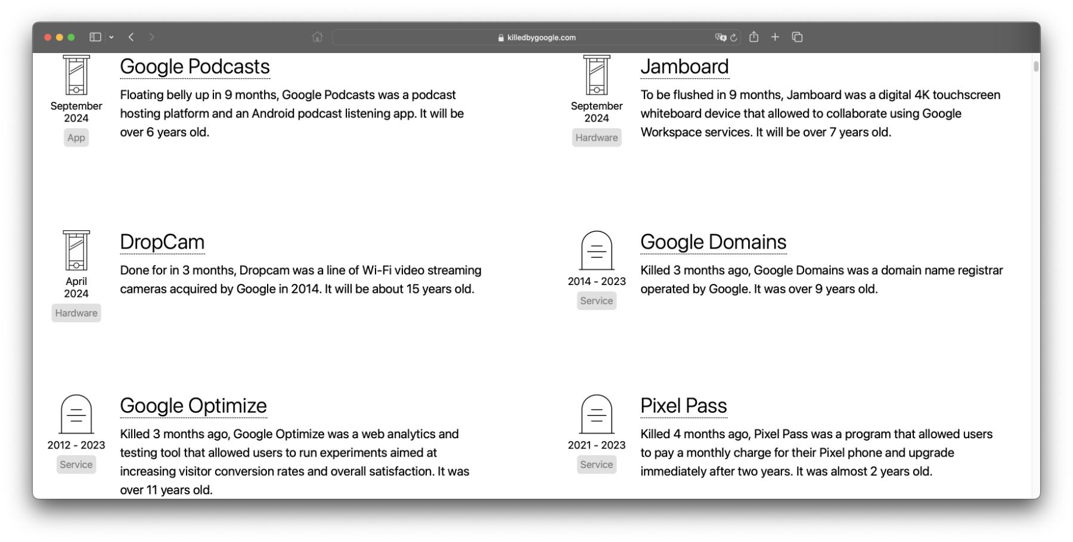Reload the current page
The image size is (1073, 542).
click(734, 38)
